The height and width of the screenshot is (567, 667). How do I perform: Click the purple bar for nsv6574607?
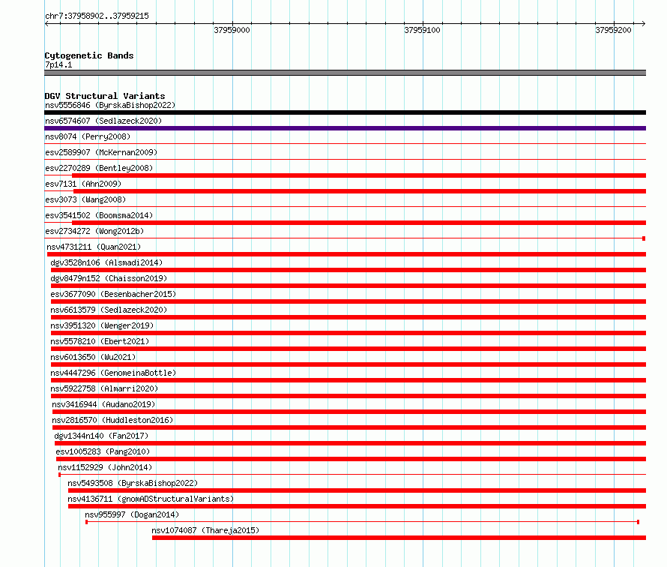coord(345,128)
